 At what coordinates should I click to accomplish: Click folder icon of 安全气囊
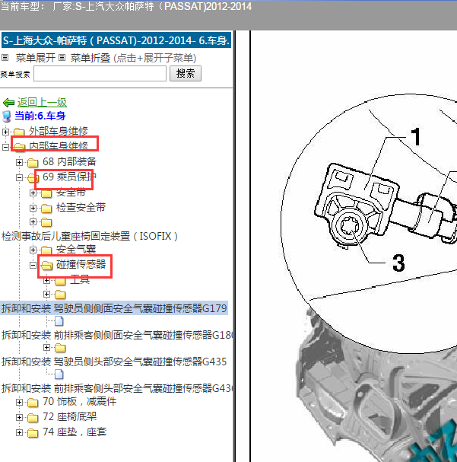click(x=46, y=250)
